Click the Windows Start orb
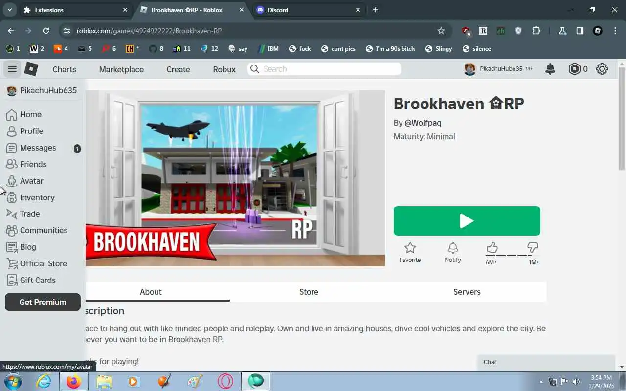Viewport: 626px width, 391px height. (x=13, y=381)
